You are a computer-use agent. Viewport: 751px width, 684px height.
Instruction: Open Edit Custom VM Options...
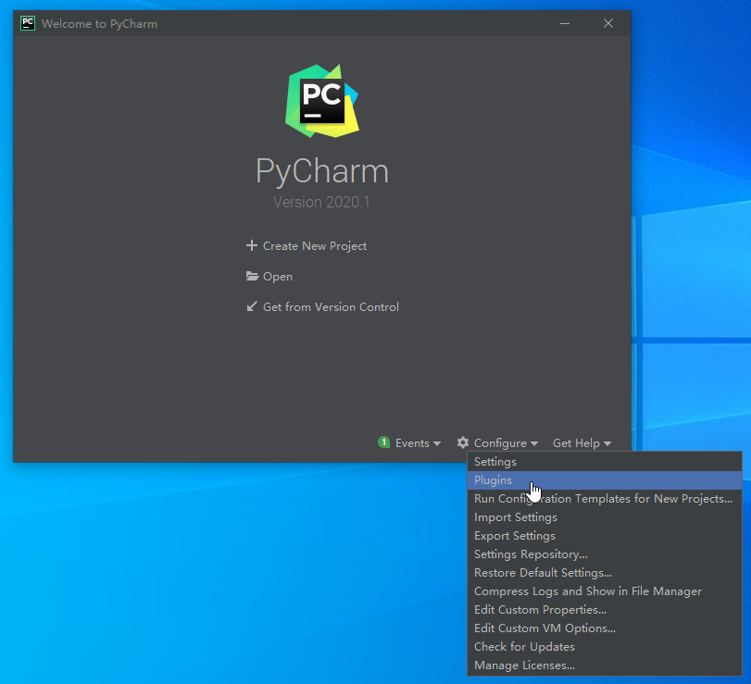point(605,628)
